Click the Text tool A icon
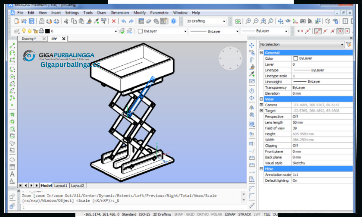Image resolution: width=362 pixels, height=217 pixels. [x=12, y=174]
